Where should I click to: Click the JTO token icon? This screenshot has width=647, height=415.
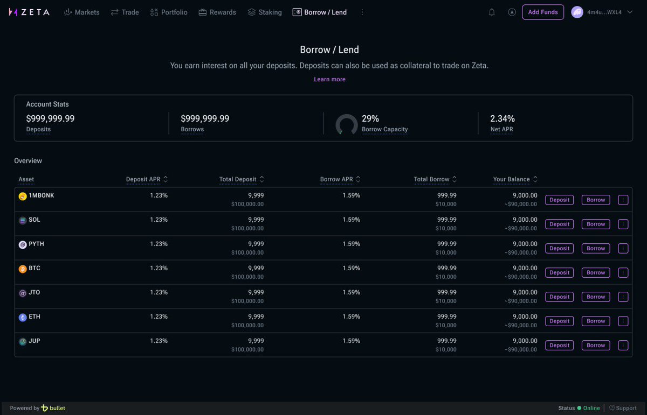23,293
